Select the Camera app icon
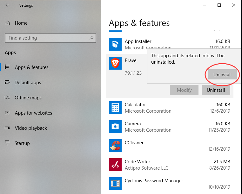 [115, 127]
